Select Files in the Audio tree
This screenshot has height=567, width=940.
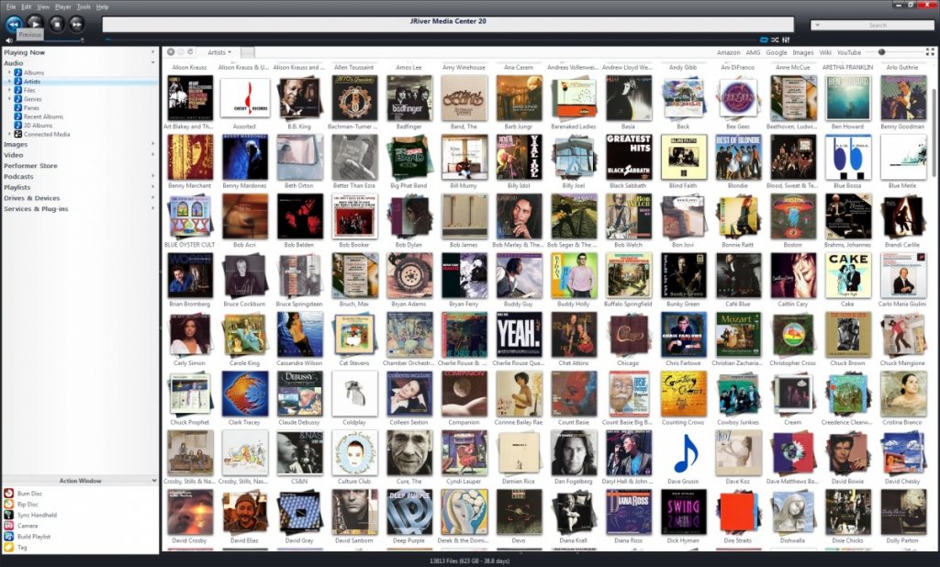[x=29, y=90]
